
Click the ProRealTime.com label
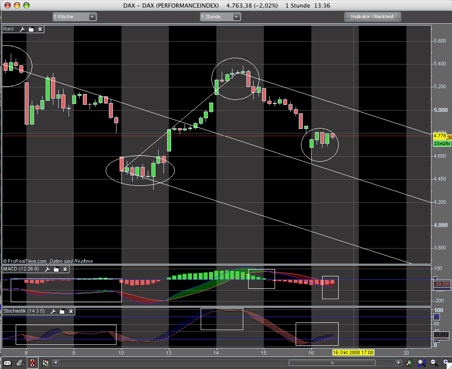point(25,261)
